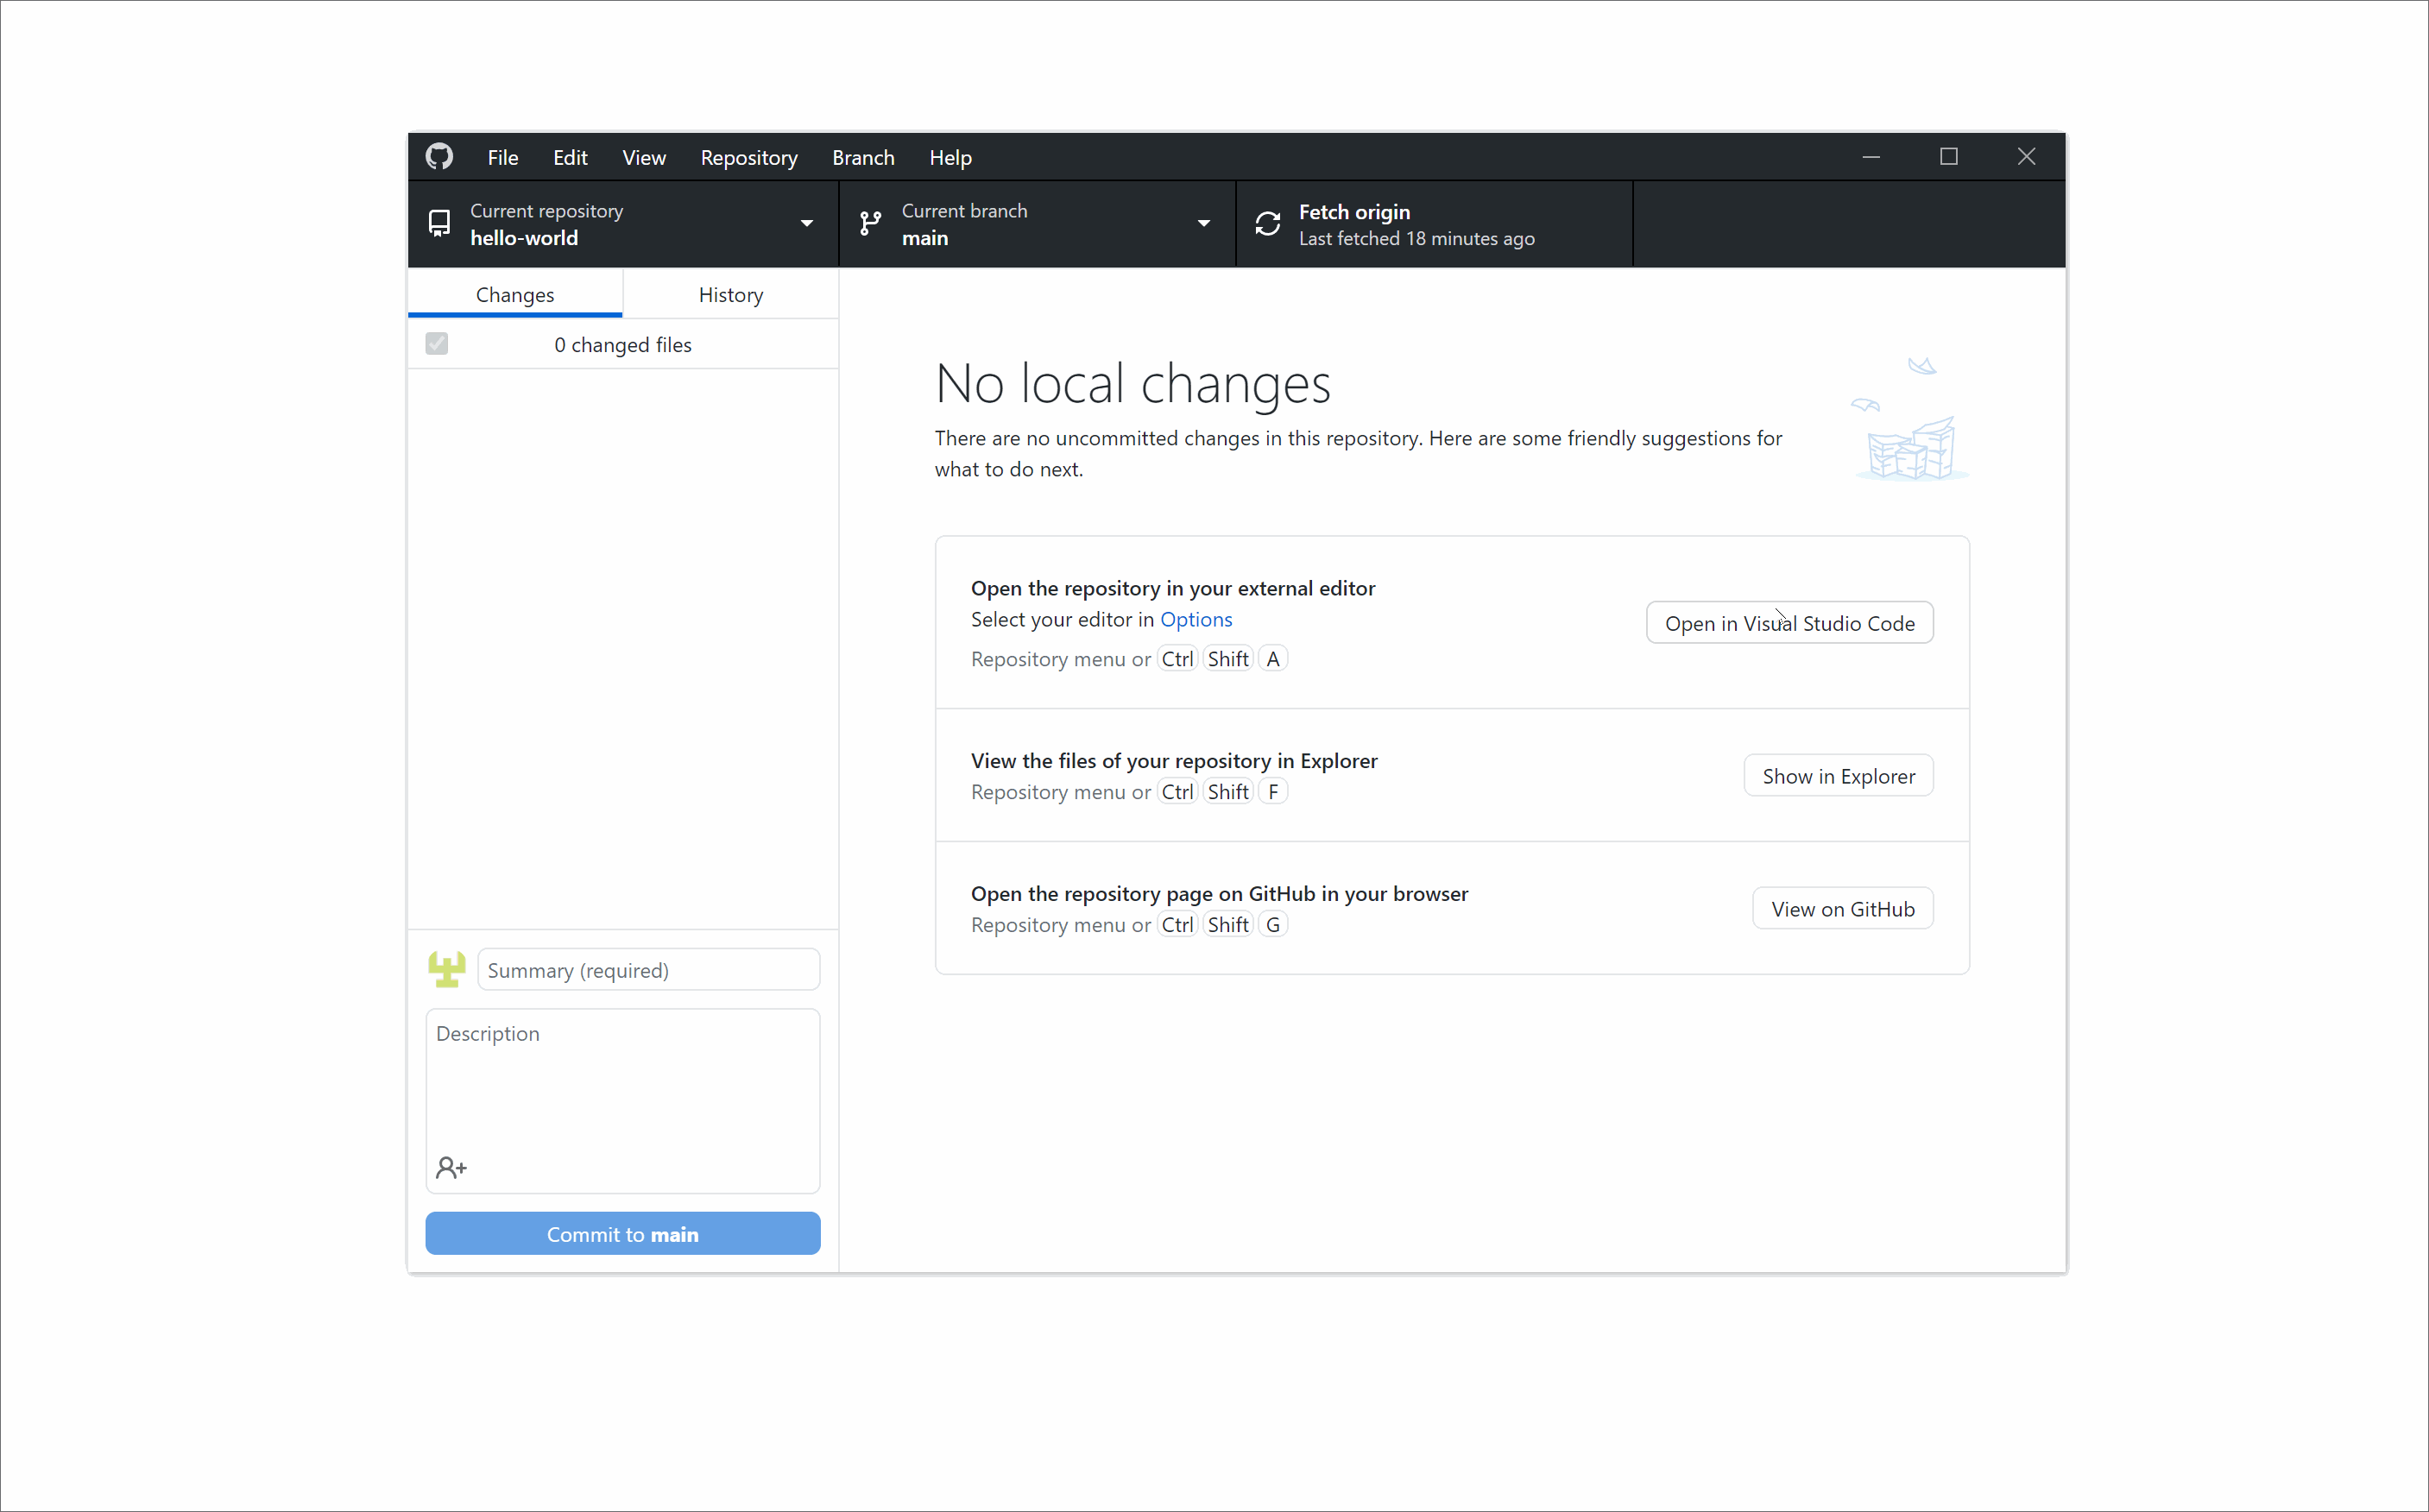Toggle the changed files select-all checkbox
Screen dimensions: 2429x1512
(437, 344)
